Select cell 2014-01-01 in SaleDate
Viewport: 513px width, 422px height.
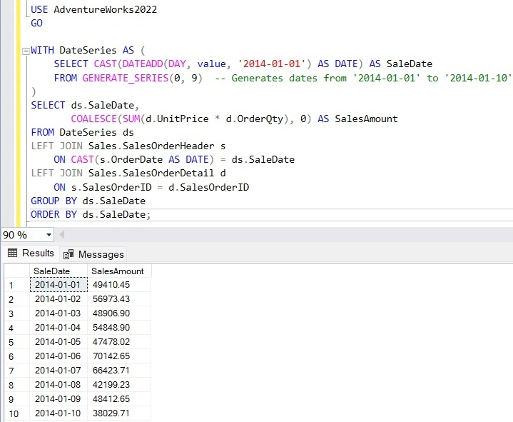click(59, 284)
